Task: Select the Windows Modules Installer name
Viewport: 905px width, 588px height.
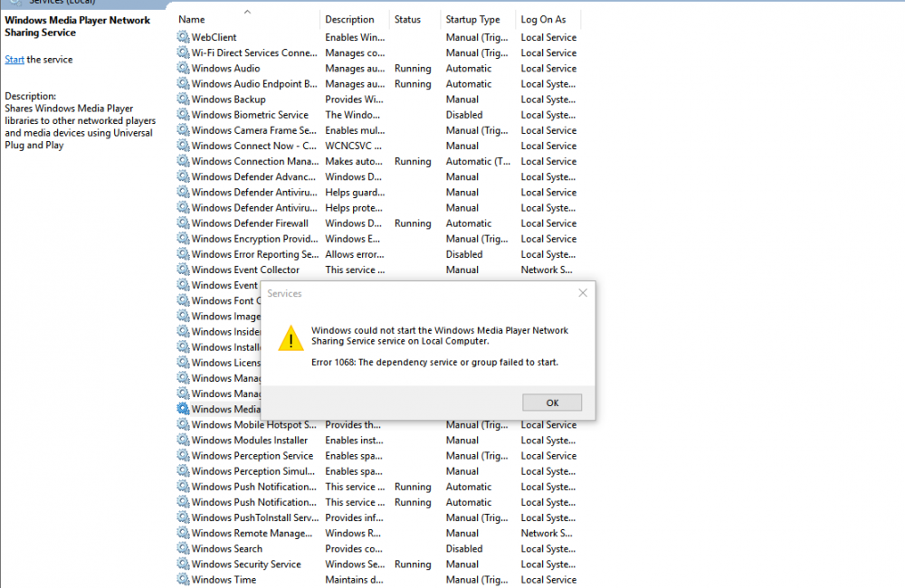Action: pos(250,441)
